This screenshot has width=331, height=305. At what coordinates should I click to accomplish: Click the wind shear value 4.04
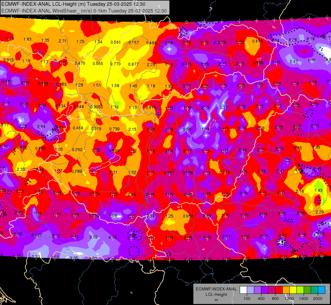[x=112, y=238]
